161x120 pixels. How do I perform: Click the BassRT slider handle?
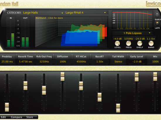100,97
